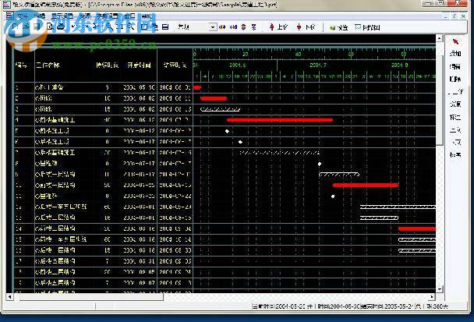This screenshot has height=322, width=474.
Task: Click the 360天 total duration in the status bar
Action: click(440, 306)
